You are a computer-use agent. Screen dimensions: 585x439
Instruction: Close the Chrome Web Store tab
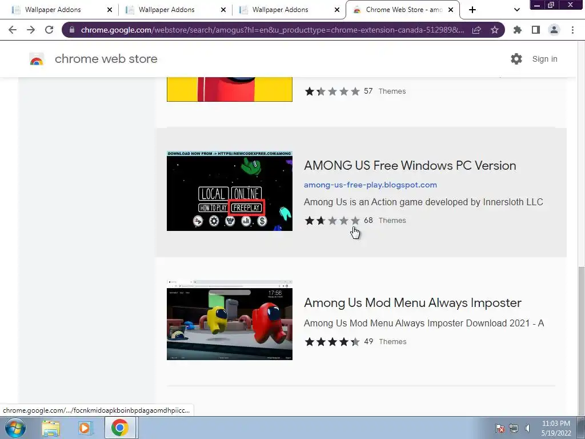point(451,10)
